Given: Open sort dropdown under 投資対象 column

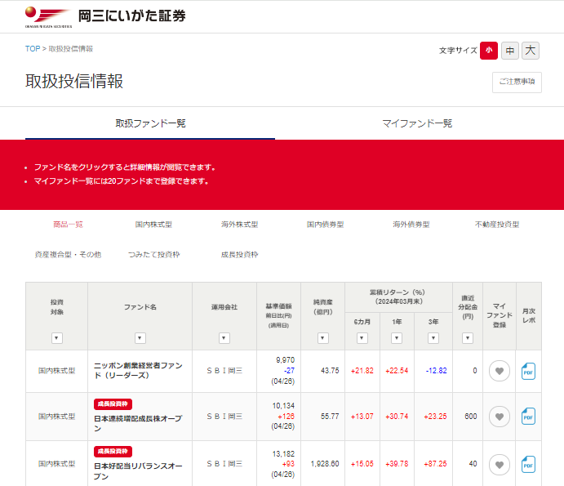Looking at the screenshot, I should pyautogui.click(x=57, y=338).
